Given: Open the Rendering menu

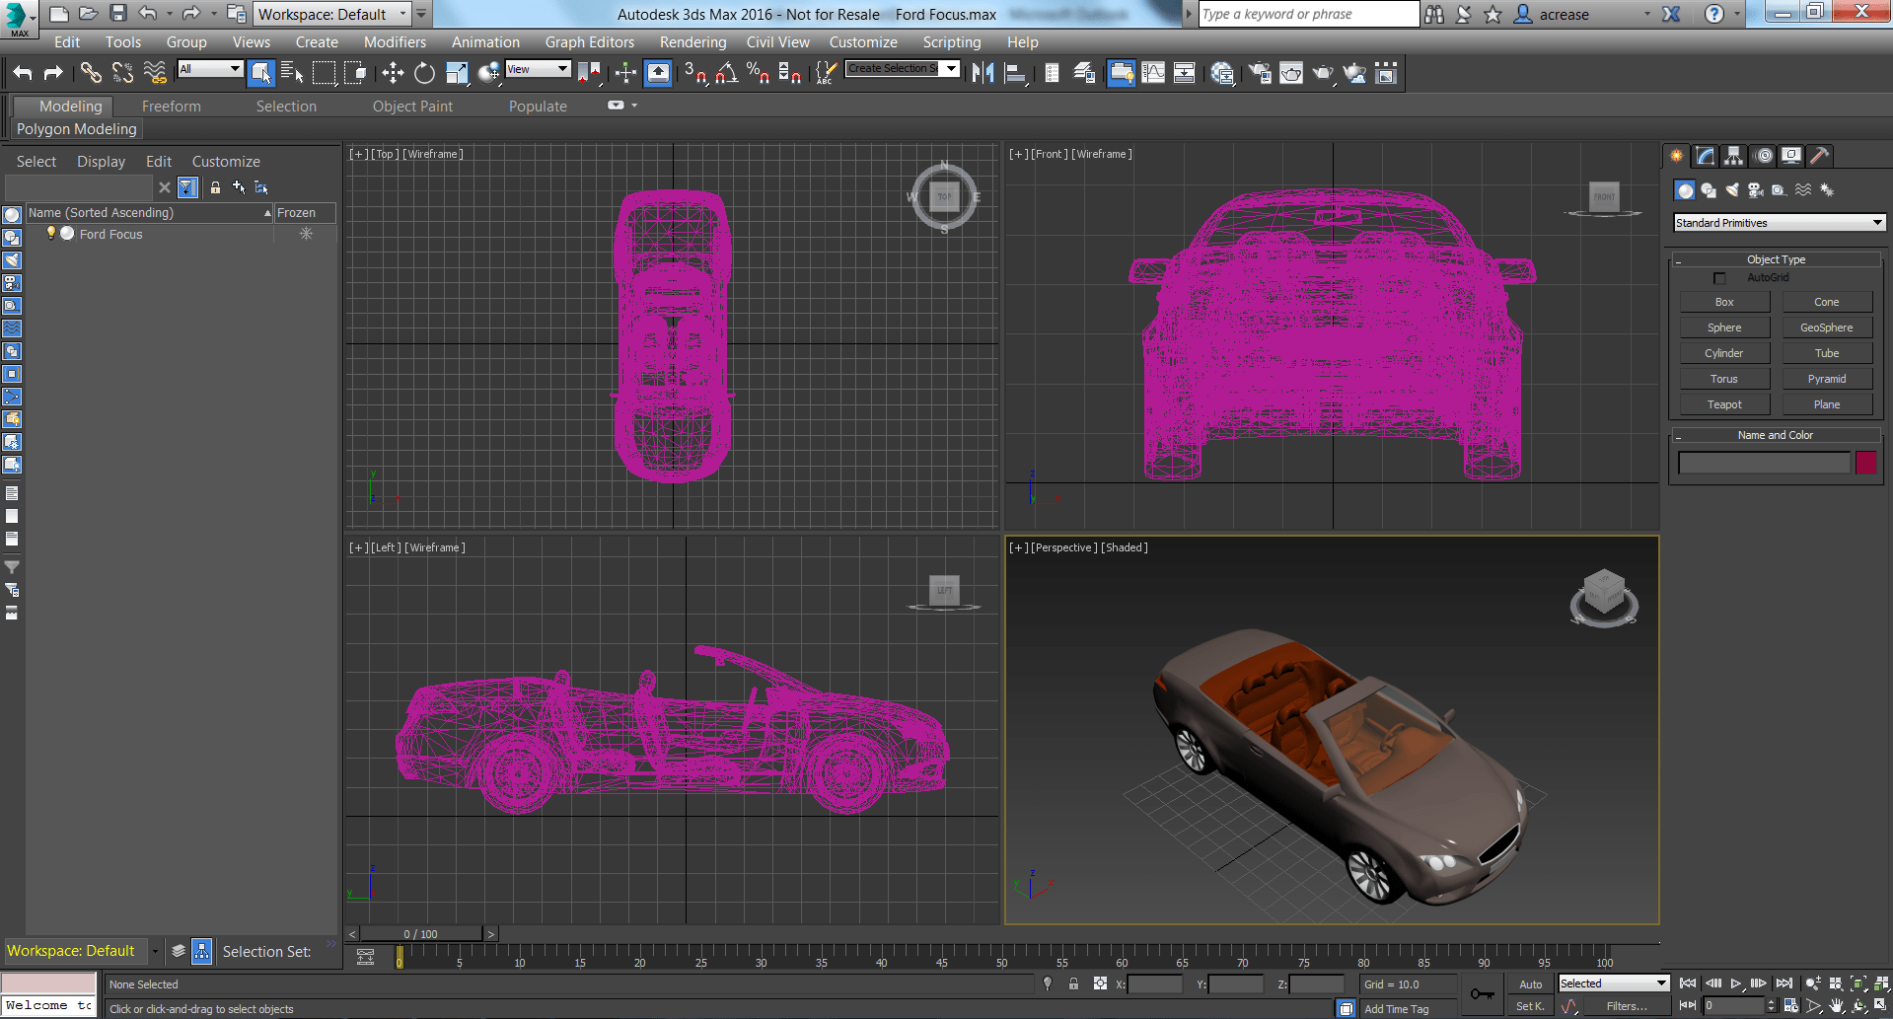Looking at the screenshot, I should (x=692, y=41).
